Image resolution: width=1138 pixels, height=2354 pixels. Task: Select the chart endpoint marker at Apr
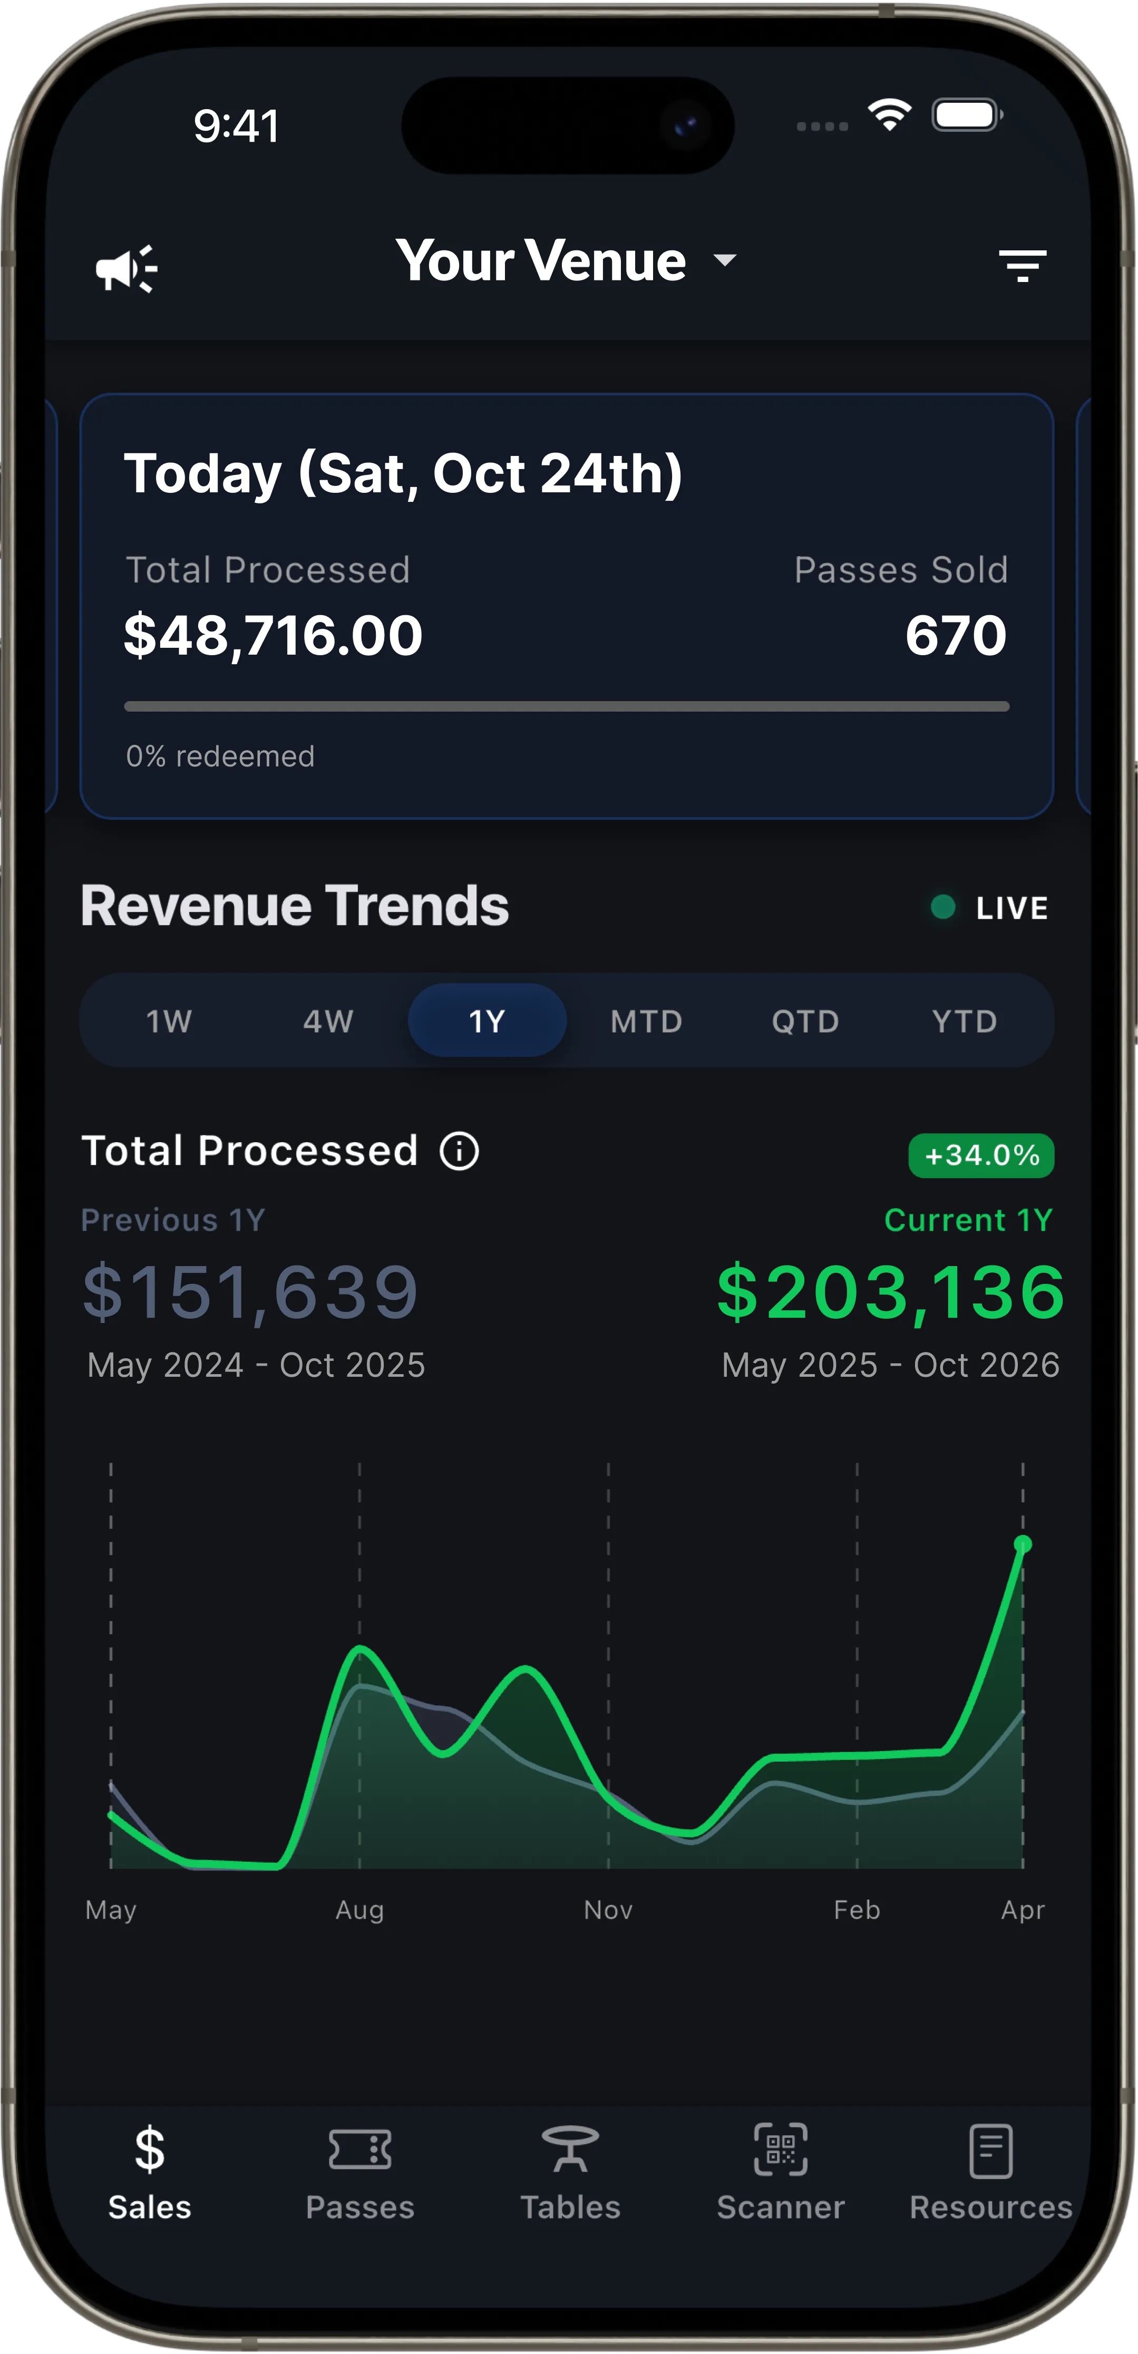[1023, 1544]
